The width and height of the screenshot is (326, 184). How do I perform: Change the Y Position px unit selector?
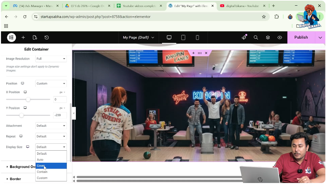tap(63, 108)
